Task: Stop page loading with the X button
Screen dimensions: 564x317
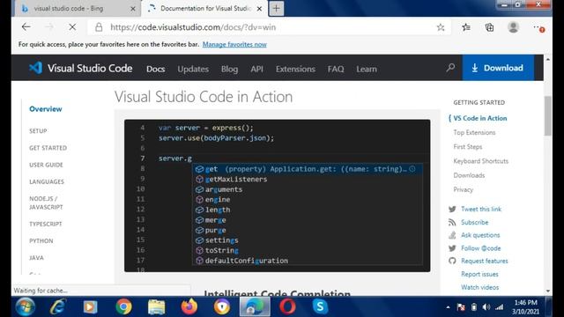Action: pyautogui.click(x=72, y=27)
